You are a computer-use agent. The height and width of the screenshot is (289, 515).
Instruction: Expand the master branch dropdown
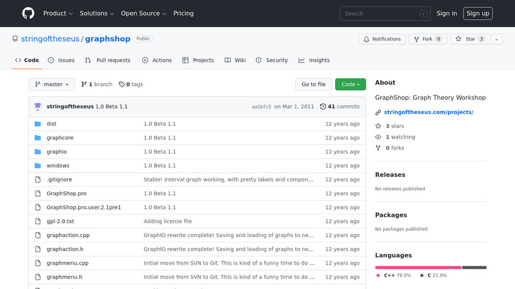click(51, 84)
